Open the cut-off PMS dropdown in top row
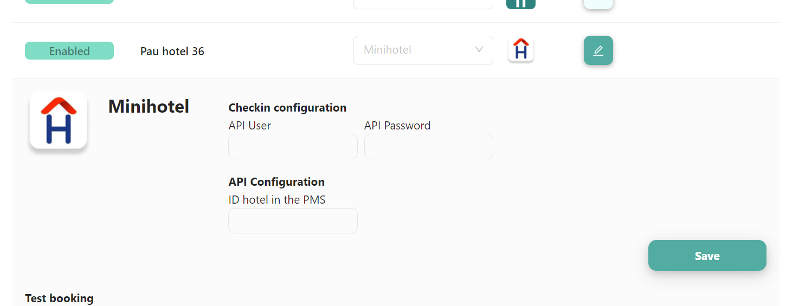The height and width of the screenshot is (306, 786). click(423, 4)
